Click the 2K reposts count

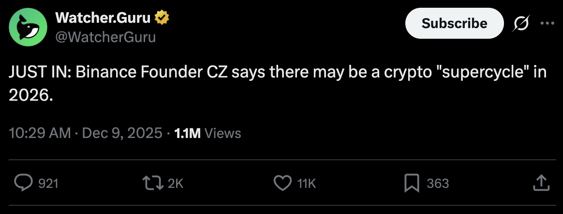[x=176, y=183]
